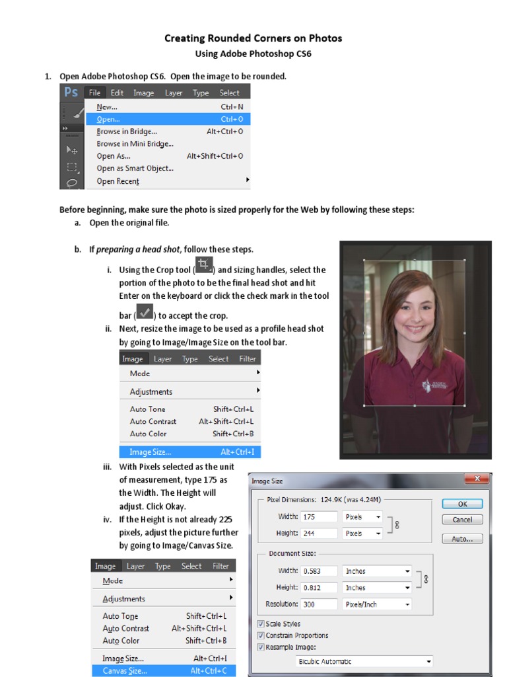Expand Adjustments submenu in Canvas Size menu
Viewport: 507px width, 677px height.
click(231, 598)
